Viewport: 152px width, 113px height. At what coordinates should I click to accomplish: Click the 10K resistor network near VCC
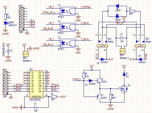pos(21,19)
